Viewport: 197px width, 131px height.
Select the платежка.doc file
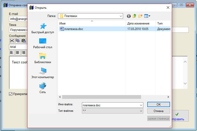click(x=114, y=29)
